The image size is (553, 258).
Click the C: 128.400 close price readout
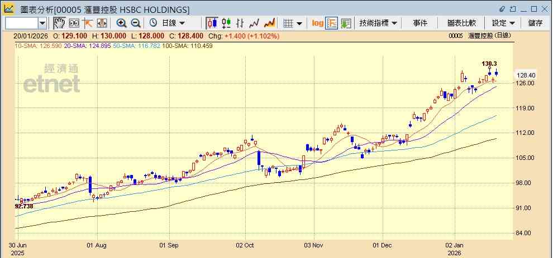pos(186,36)
